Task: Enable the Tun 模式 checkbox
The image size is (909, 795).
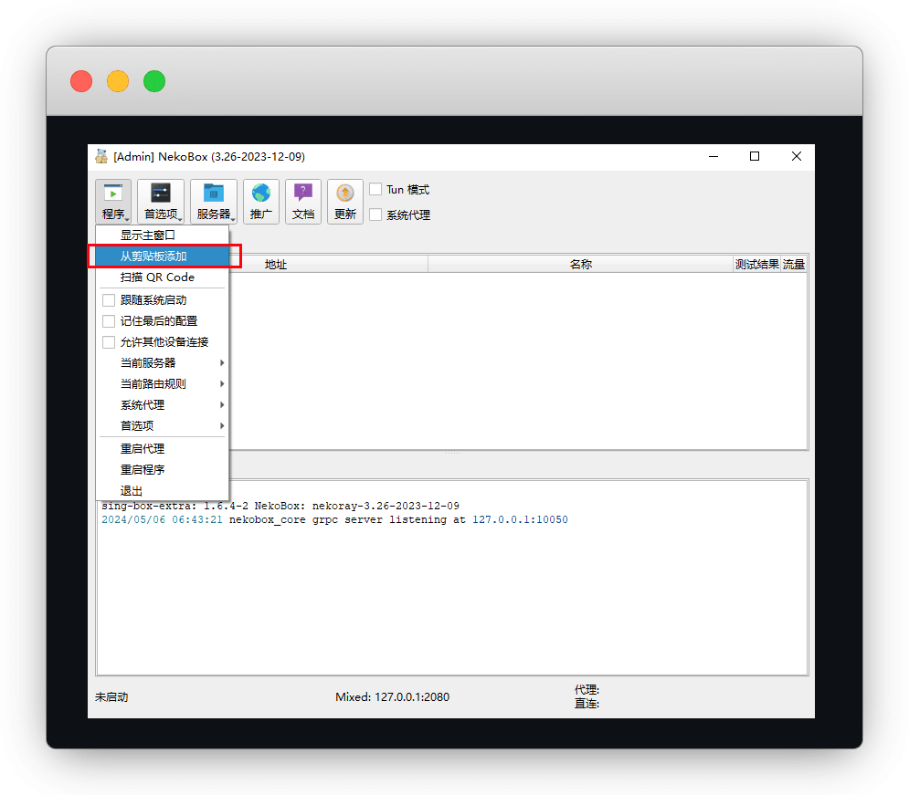Action: click(x=375, y=190)
